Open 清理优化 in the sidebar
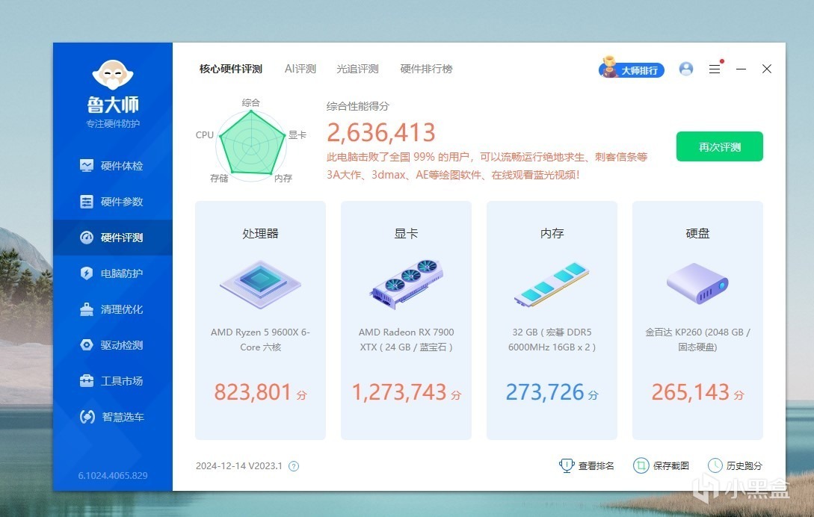 [113, 309]
